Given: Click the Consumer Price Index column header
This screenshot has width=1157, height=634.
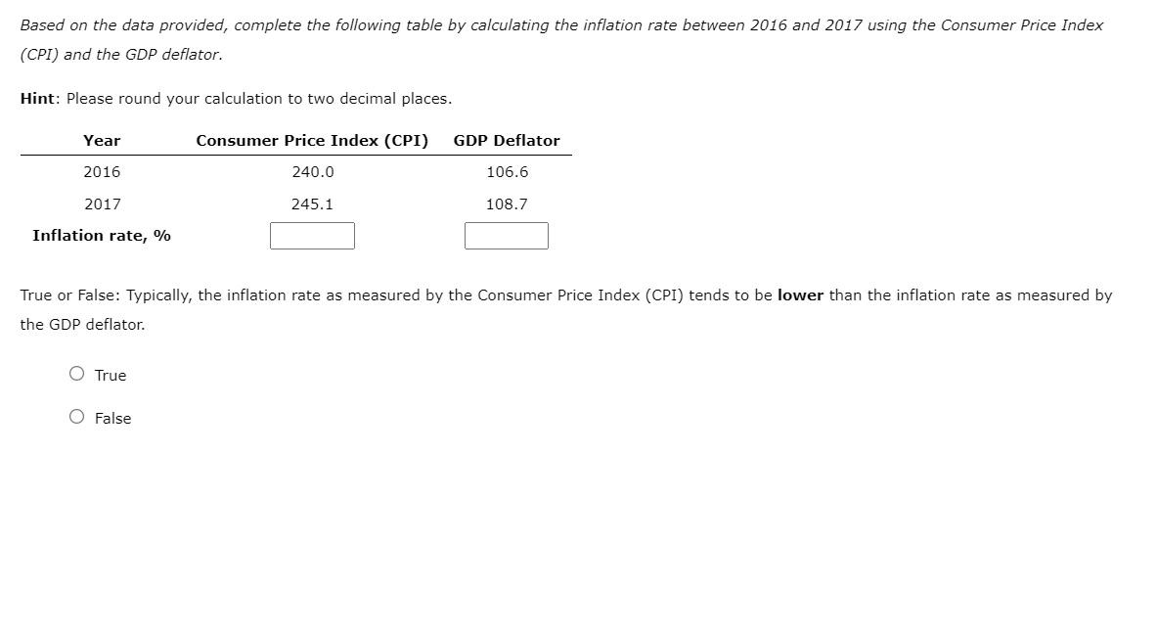Looking at the screenshot, I should coord(312,140).
